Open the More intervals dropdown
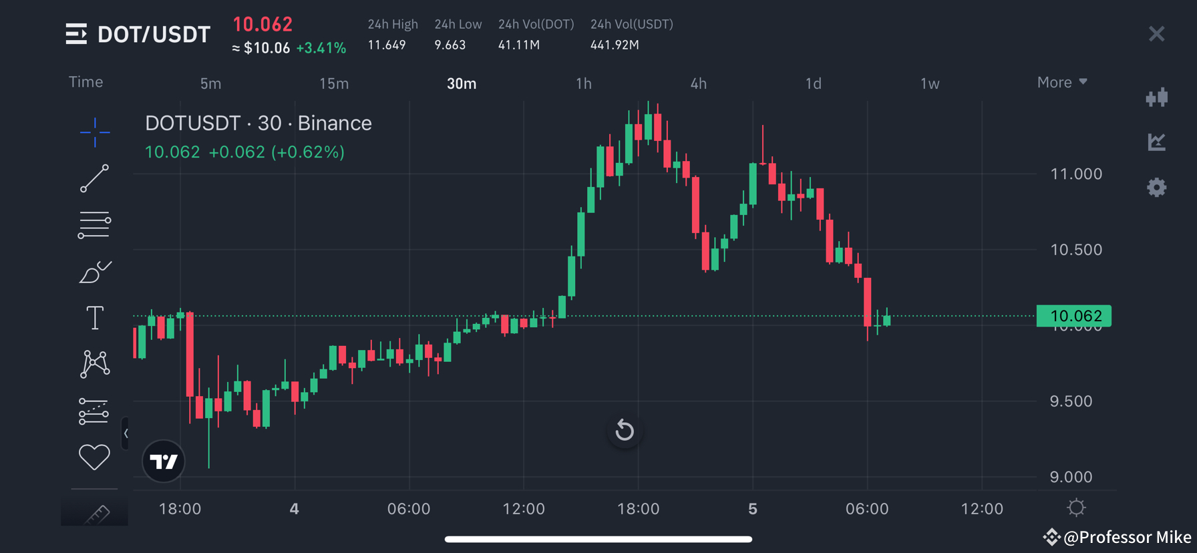1197x553 pixels. pyautogui.click(x=1061, y=81)
